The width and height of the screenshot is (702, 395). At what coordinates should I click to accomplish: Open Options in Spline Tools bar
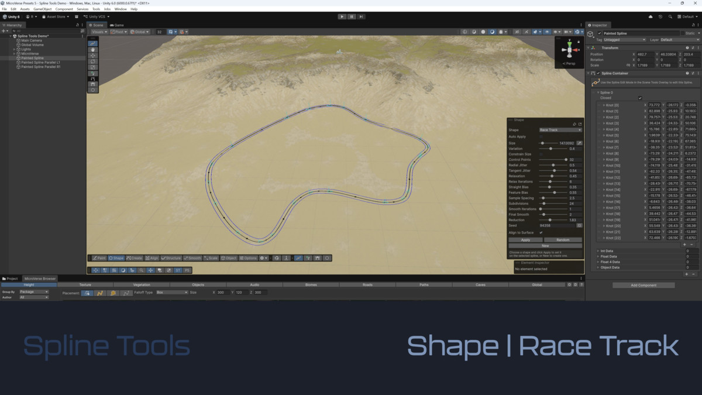(249, 258)
